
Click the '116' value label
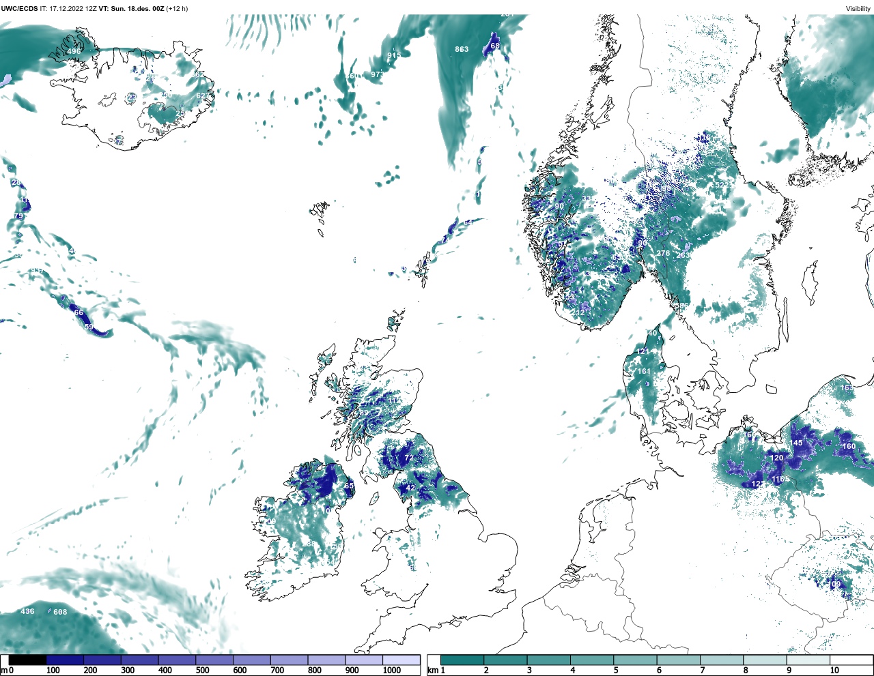tap(778, 480)
